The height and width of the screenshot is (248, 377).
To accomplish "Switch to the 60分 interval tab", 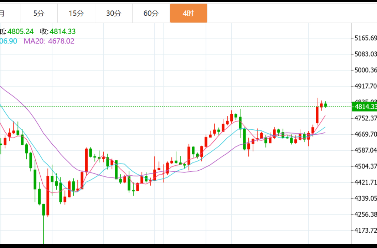I will 151,14.
